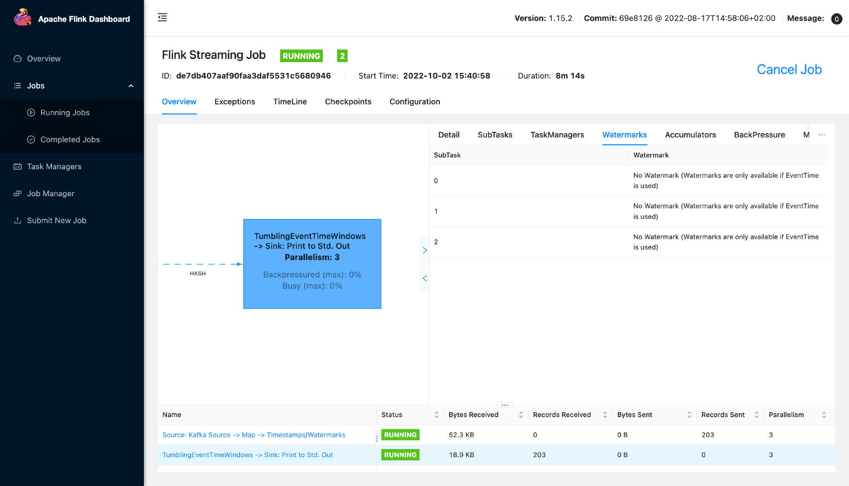The height and width of the screenshot is (486, 849).
Task: Select the TaskManagers tab in the vertex panel
Action: tap(557, 135)
